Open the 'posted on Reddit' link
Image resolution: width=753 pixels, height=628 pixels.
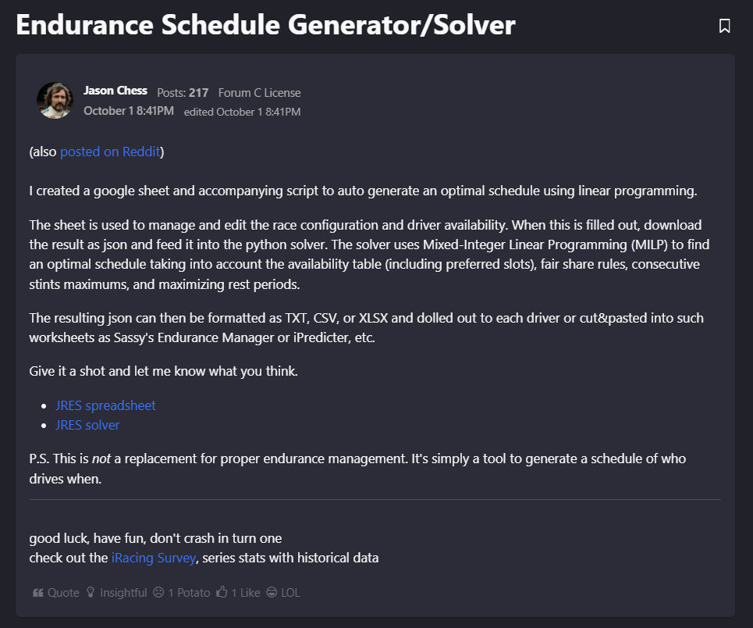(110, 152)
